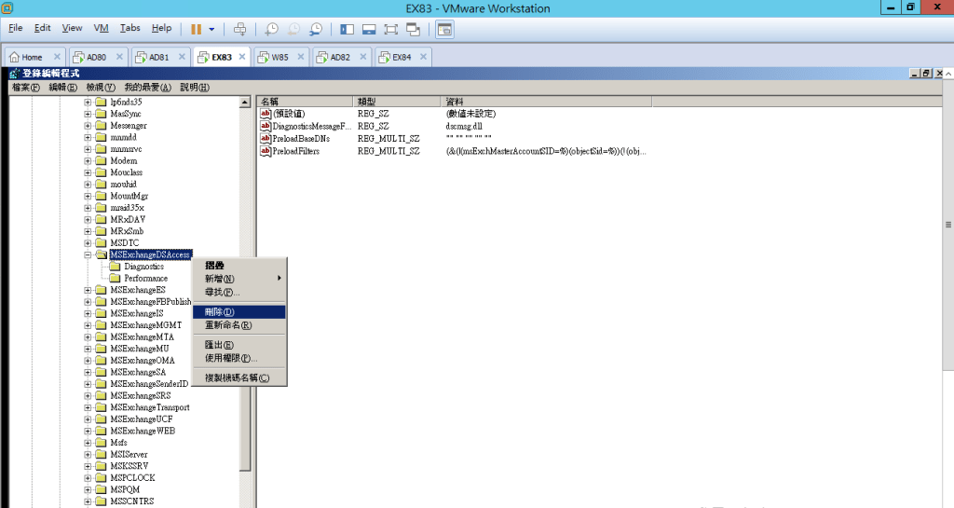Switch to the AD80 VM tab

coord(90,57)
